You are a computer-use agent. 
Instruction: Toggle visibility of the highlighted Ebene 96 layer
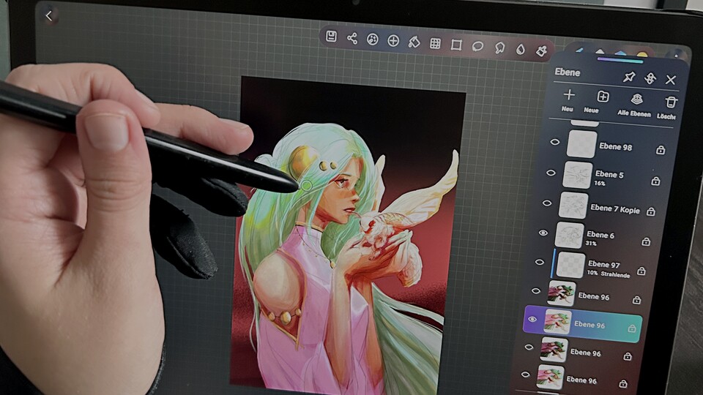click(532, 320)
